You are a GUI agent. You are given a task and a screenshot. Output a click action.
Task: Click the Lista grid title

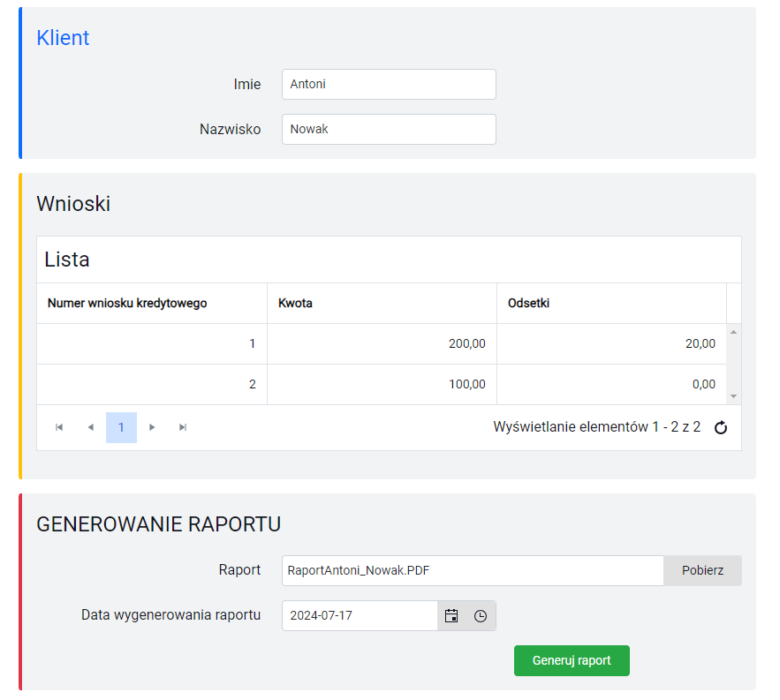[67, 260]
